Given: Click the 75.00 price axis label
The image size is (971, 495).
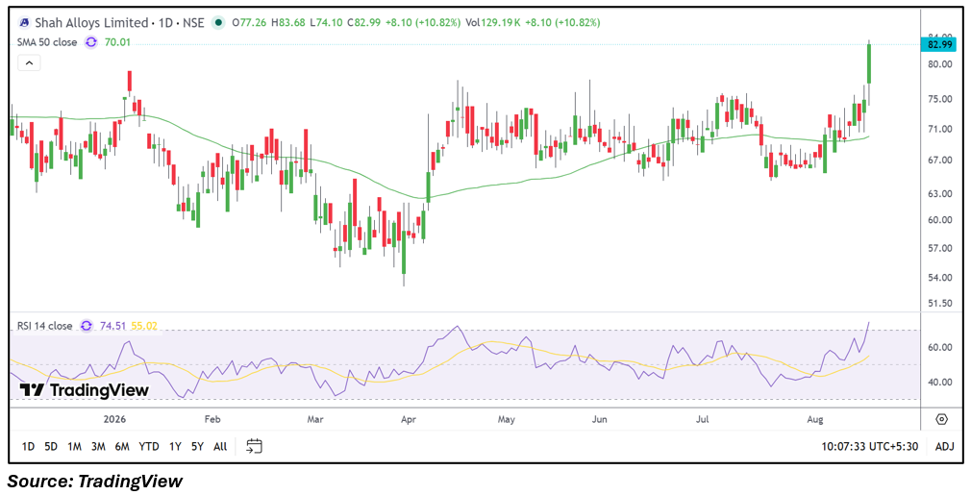Looking at the screenshot, I should [939, 99].
